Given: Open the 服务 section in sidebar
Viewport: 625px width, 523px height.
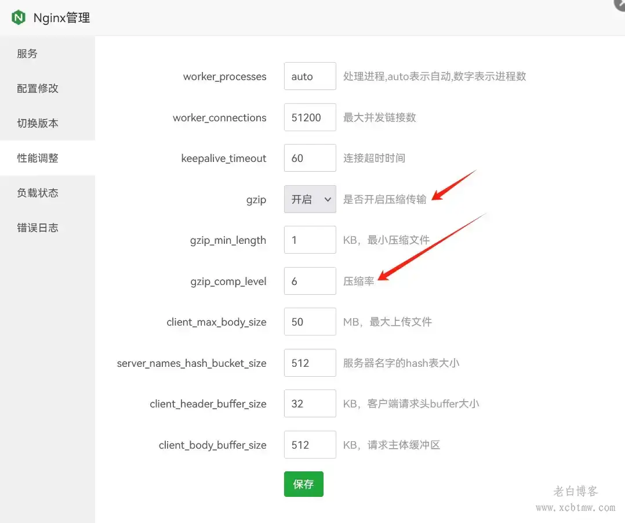Looking at the screenshot, I should (x=27, y=53).
